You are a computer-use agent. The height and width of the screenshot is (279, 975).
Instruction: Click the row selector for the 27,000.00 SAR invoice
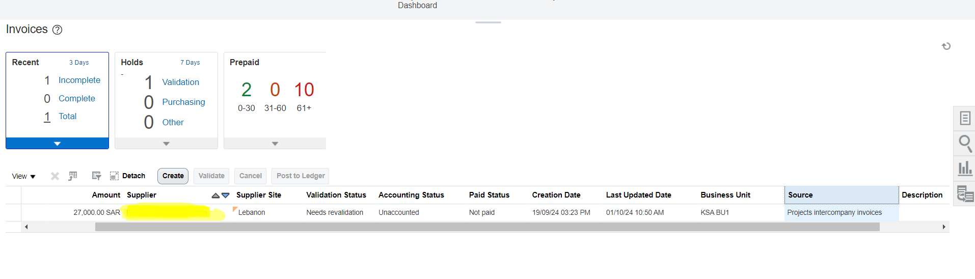(13, 212)
